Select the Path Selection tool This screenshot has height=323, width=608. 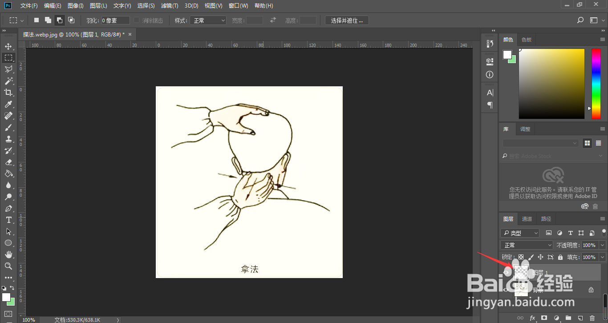(x=8, y=231)
